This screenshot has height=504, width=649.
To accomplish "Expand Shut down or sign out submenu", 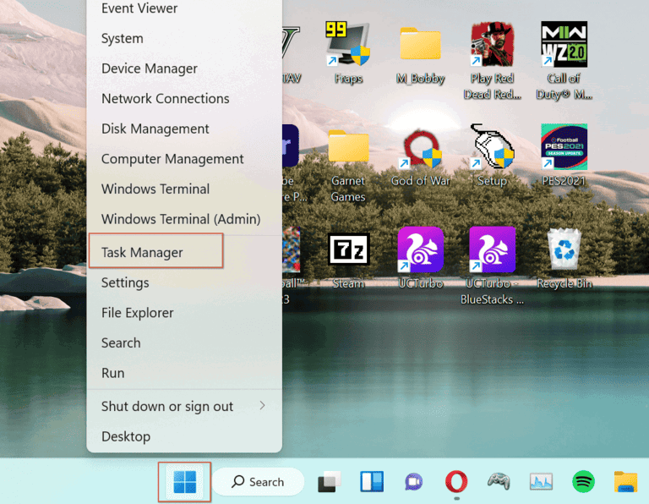I will [184, 406].
